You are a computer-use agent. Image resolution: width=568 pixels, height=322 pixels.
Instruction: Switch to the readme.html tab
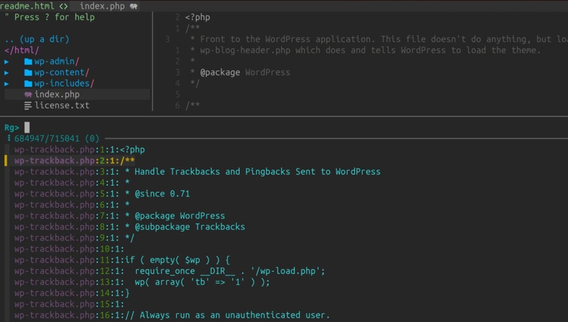pyautogui.click(x=33, y=6)
